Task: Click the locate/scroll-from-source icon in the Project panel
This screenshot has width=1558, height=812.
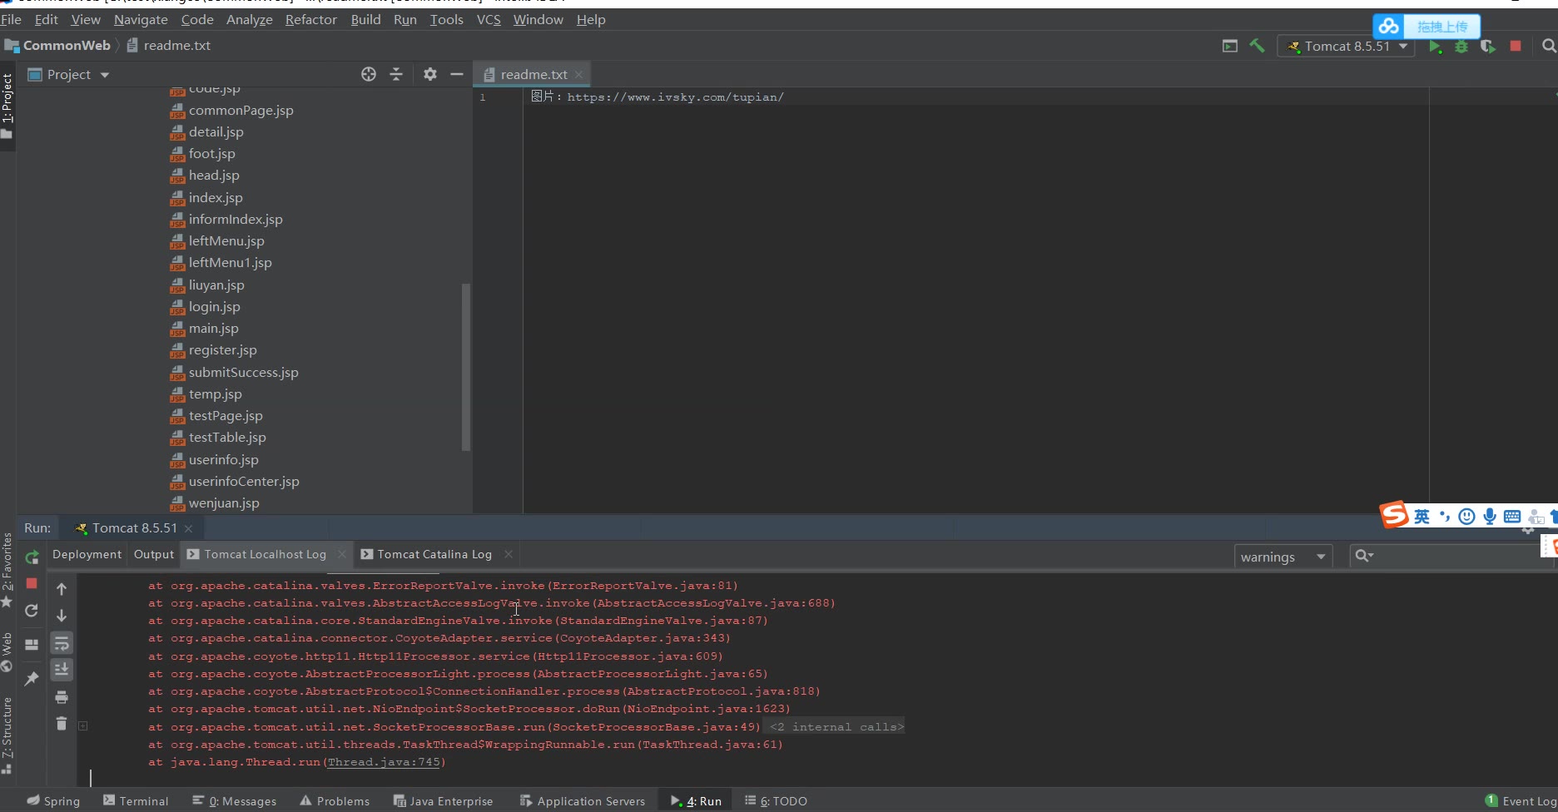Action: coord(369,74)
